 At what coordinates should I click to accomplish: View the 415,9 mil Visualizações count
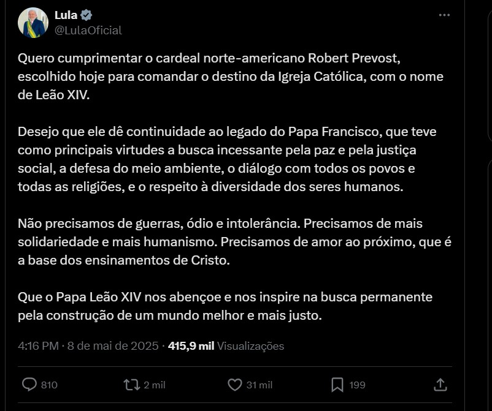click(226, 346)
